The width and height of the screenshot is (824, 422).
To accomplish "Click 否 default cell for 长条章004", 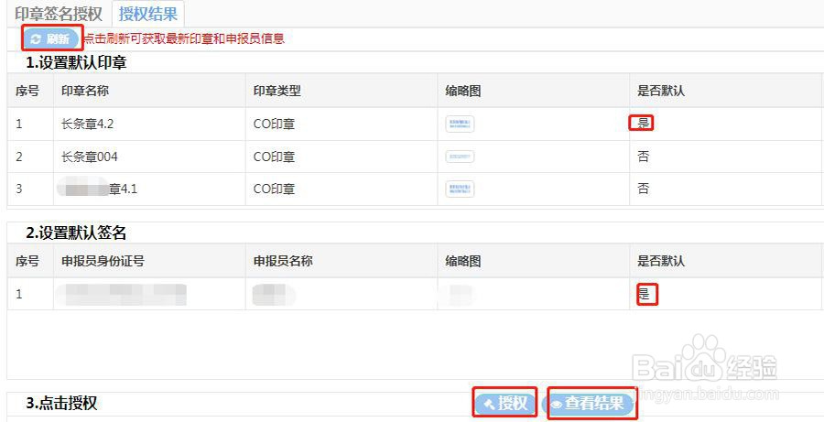I will click(x=644, y=157).
